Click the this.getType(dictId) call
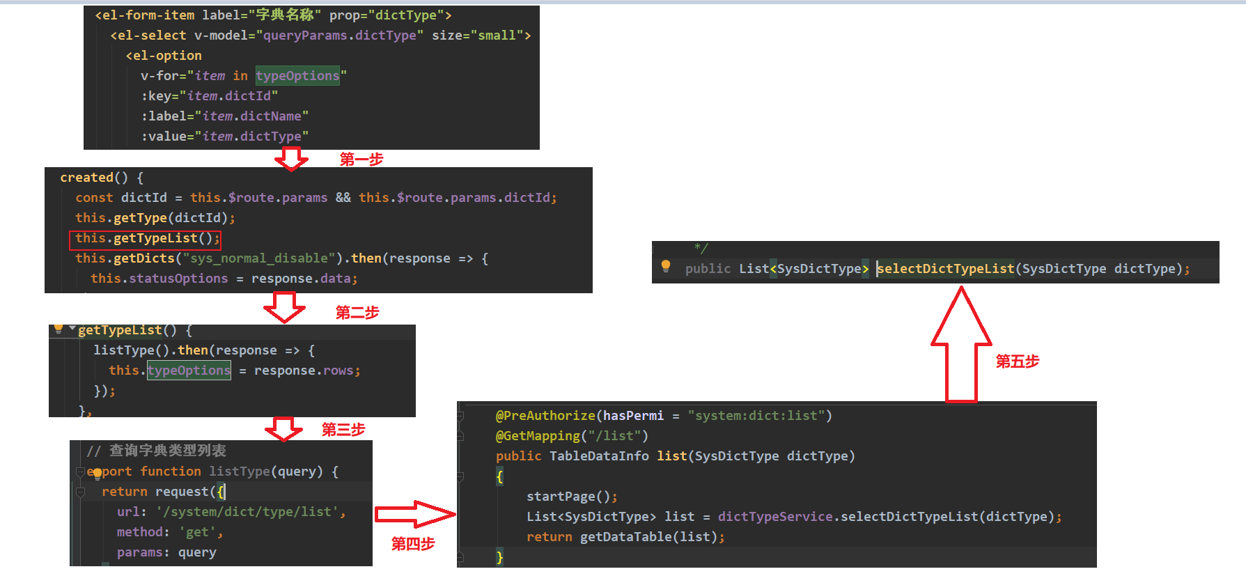1246x576 pixels. click(x=155, y=217)
